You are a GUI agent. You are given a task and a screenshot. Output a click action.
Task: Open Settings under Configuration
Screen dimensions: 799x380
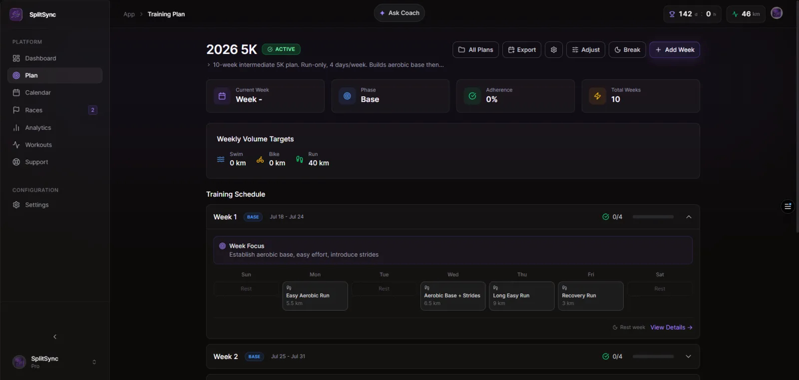click(55, 205)
